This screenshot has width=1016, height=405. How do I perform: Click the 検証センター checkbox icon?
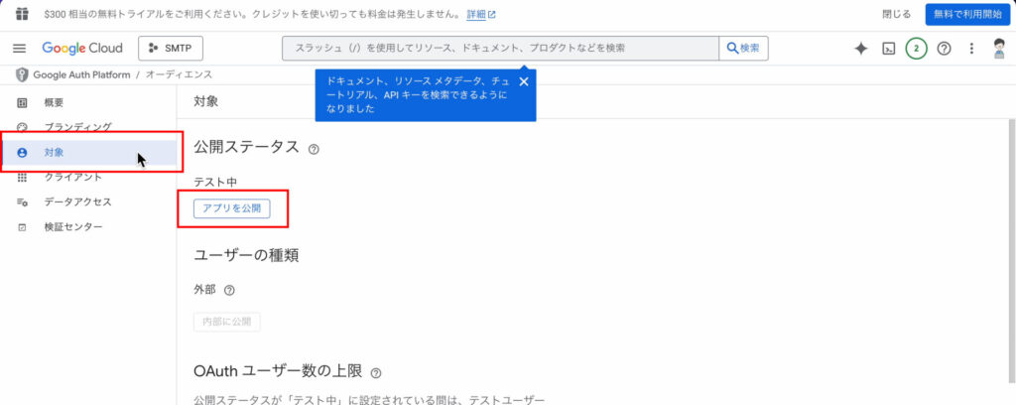[22, 226]
